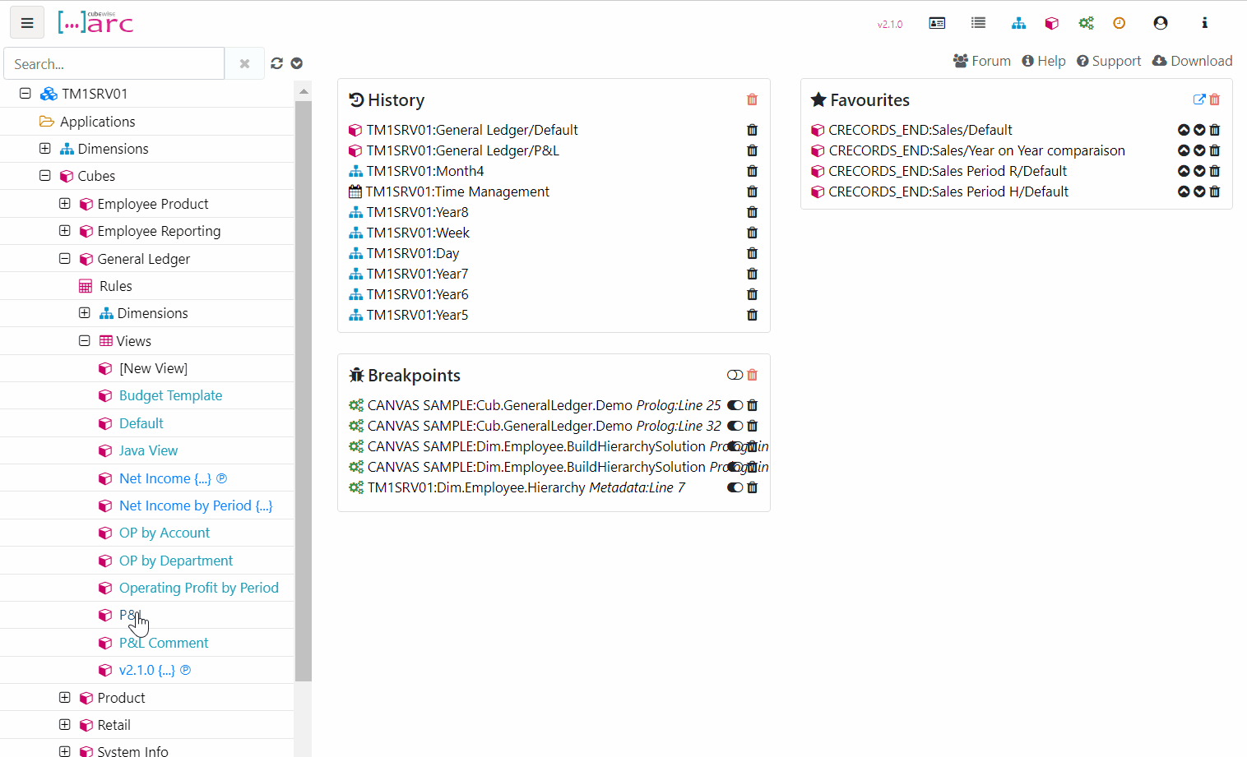Collapse the General Ledger cube tree
Viewport: 1247px width, 757px height.
64,258
